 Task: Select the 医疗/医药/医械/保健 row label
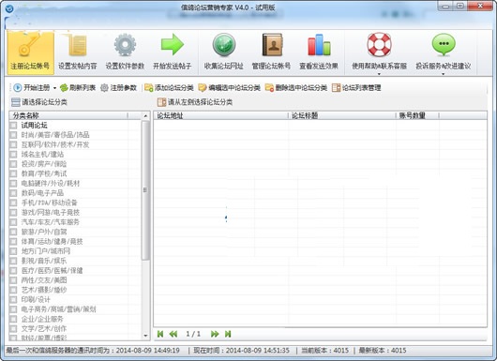click(x=52, y=271)
